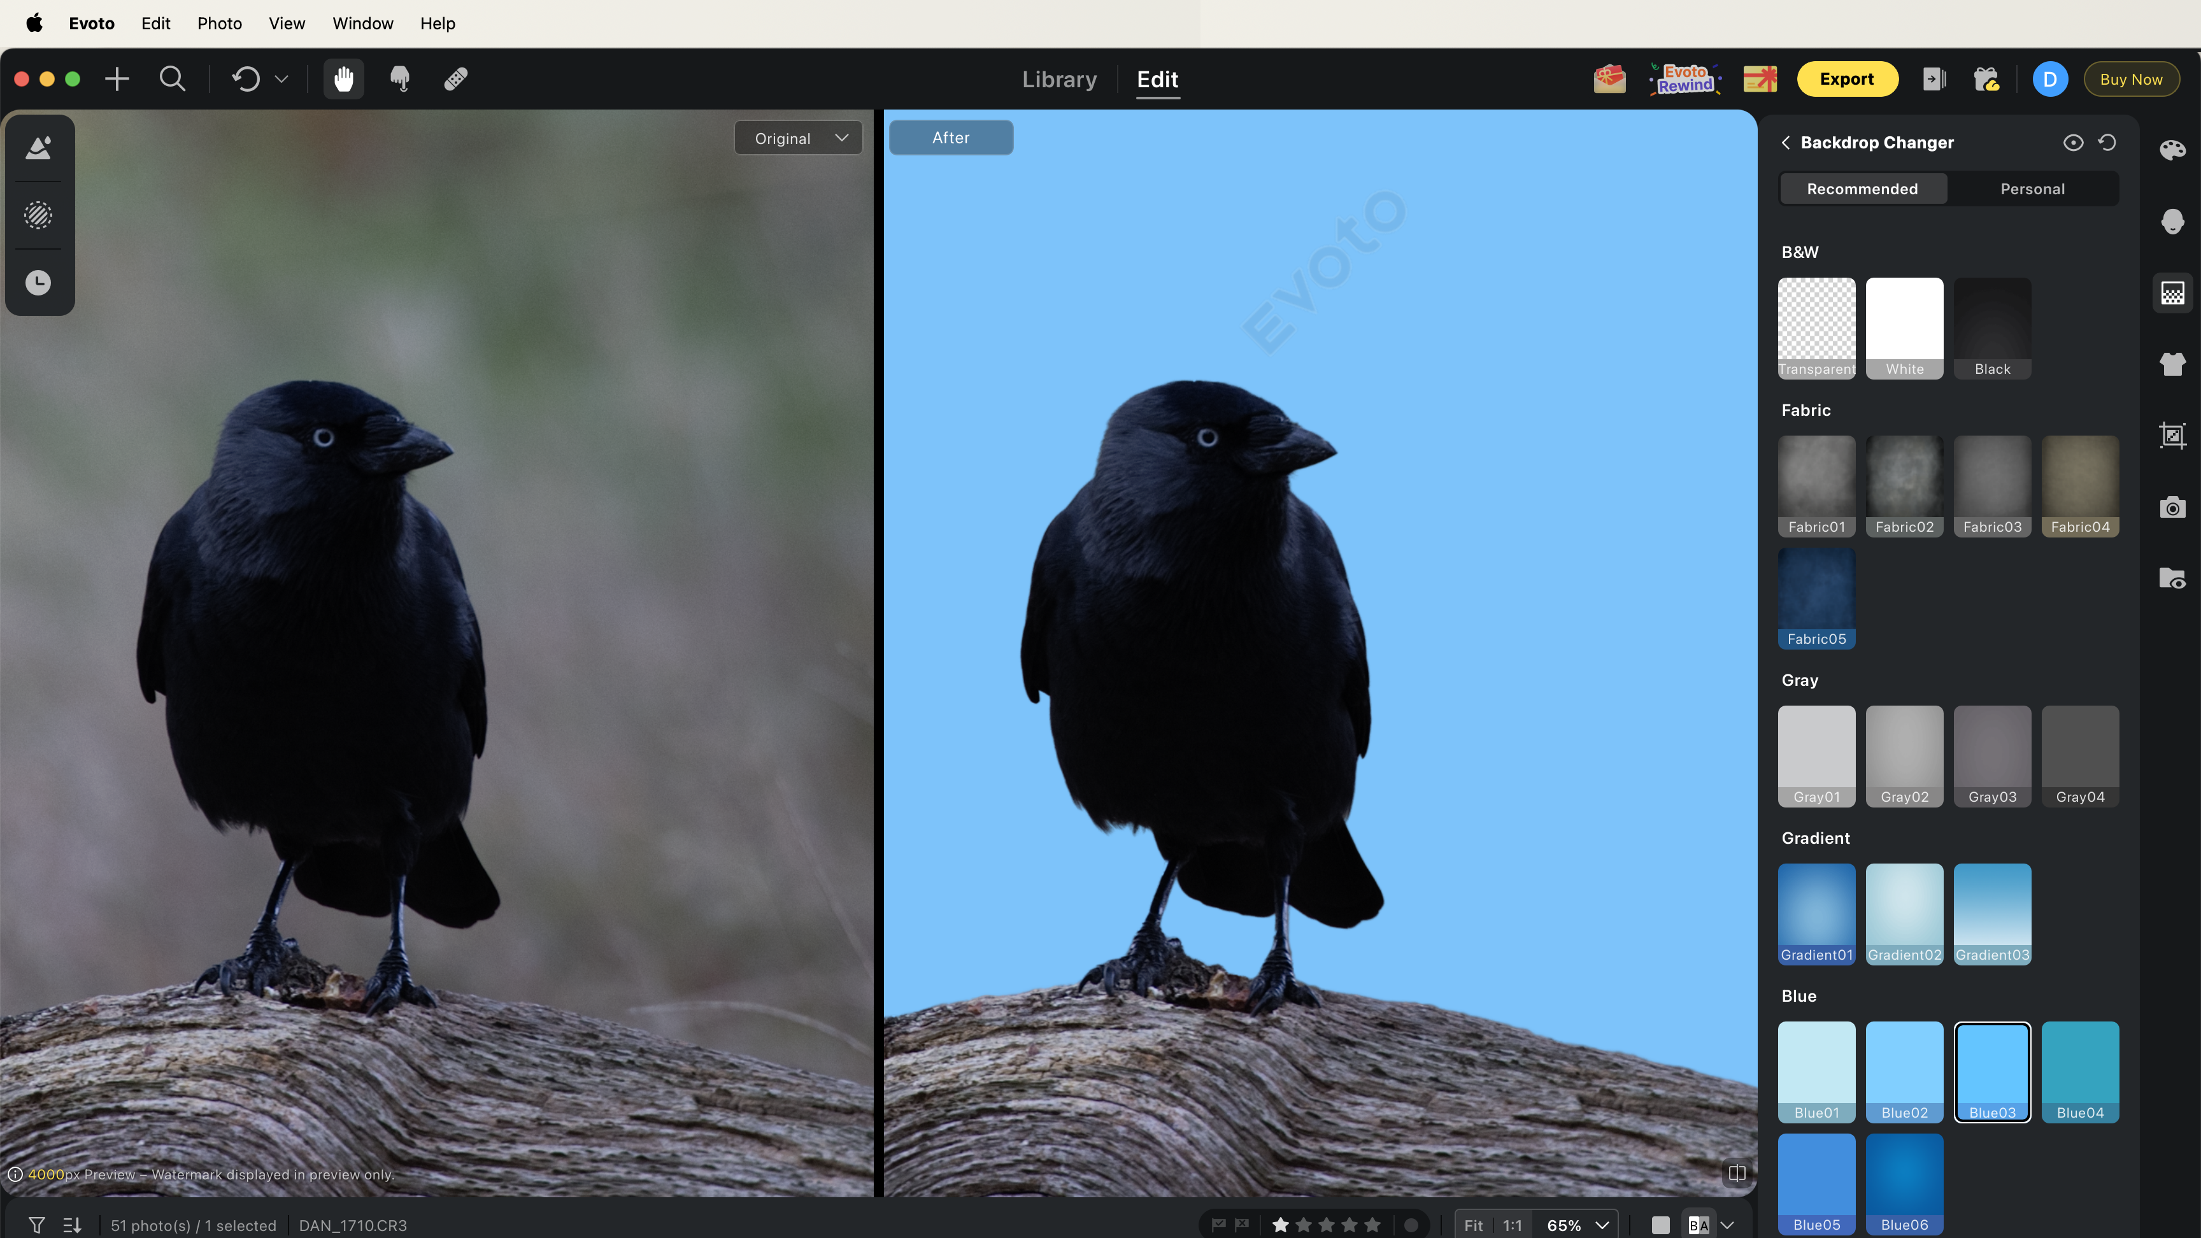2201x1238 pixels.
Task: Open the Library tab
Action: point(1060,78)
